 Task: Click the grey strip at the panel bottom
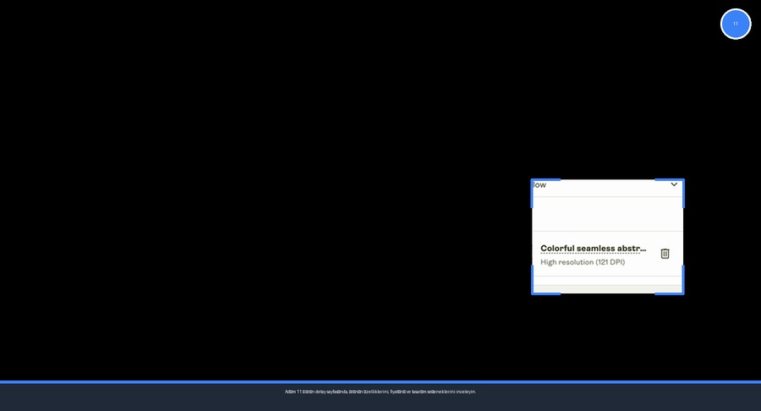tap(607, 288)
